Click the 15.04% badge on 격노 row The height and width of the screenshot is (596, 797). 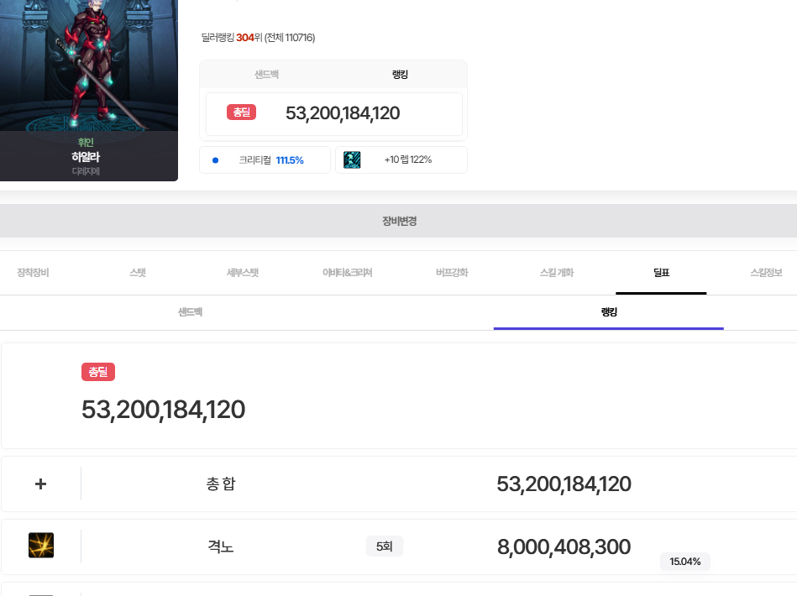[x=684, y=562]
